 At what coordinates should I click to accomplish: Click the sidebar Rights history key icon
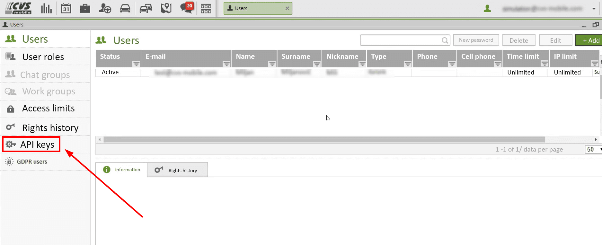(11, 127)
